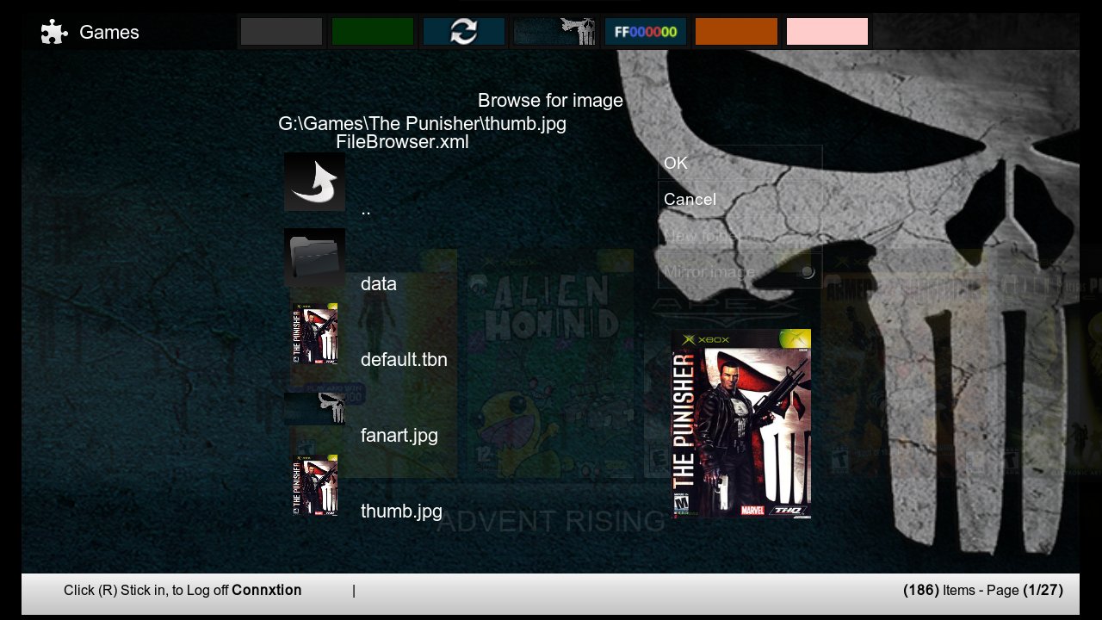This screenshot has height=620, width=1102.
Task: Click the thumb.jpg file name
Action: [401, 512]
